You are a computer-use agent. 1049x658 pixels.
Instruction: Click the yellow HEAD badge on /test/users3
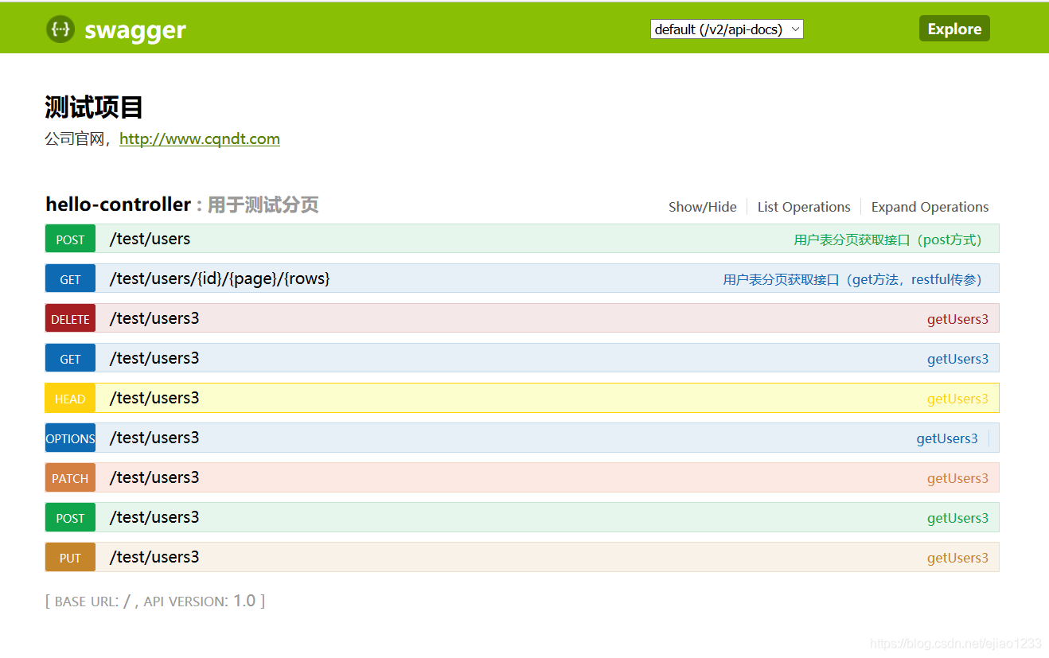tap(69, 398)
